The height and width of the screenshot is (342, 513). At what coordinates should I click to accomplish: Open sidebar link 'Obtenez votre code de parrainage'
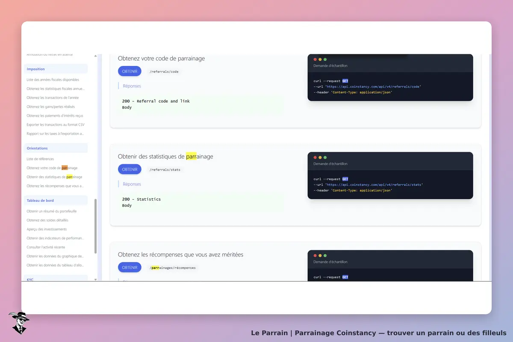click(x=52, y=168)
